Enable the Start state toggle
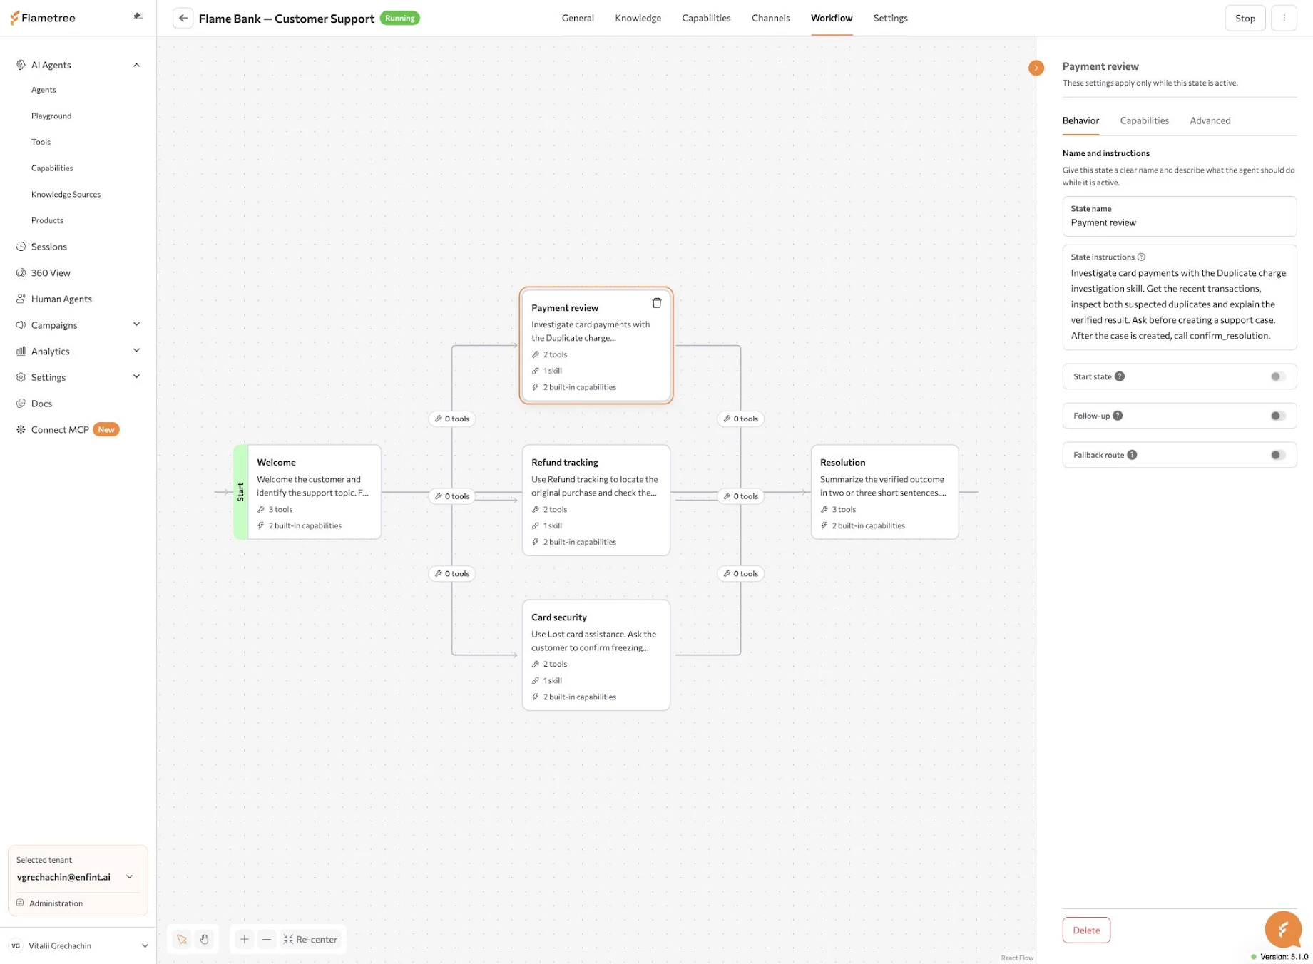This screenshot has width=1313, height=964. (x=1278, y=376)
